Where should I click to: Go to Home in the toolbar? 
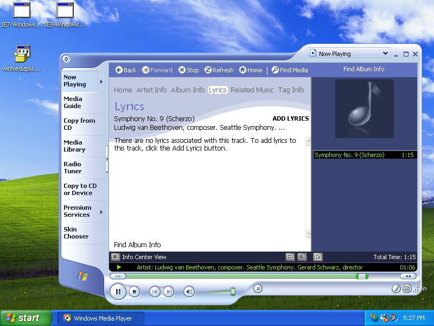[x=251, y=70]
